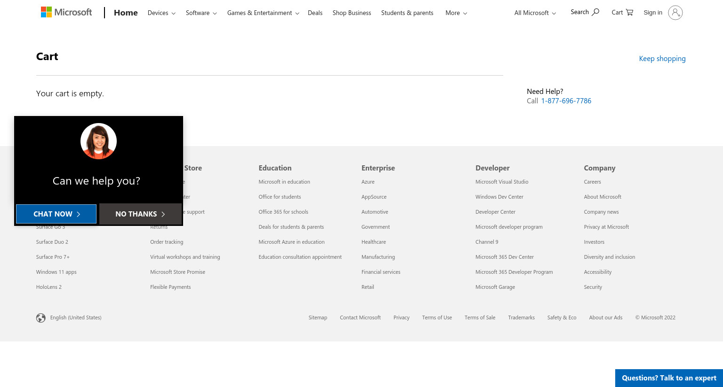Screen dimensions: 723x387
Task: Open Flexible Payments link
Action: point(170,287)
